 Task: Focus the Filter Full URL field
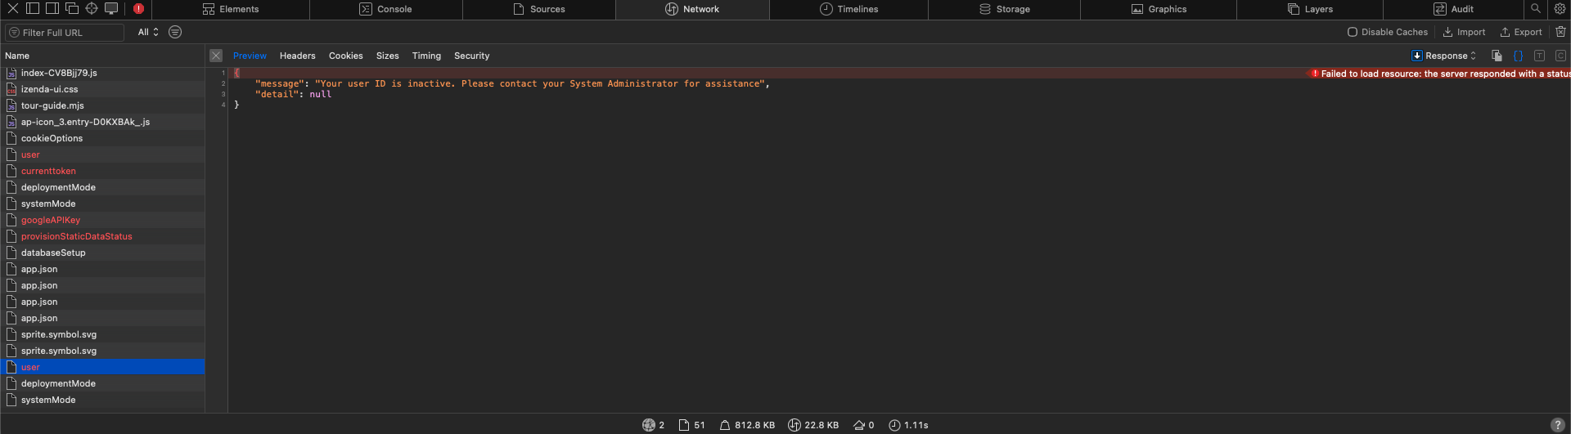pos(65,32)
